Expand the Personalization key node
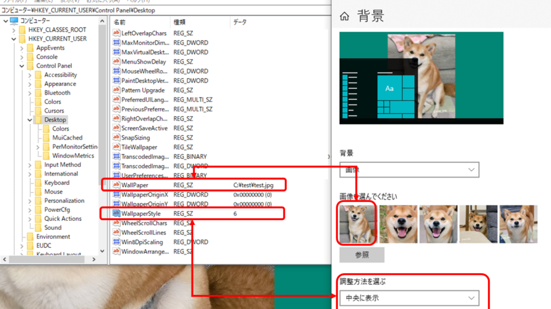The width and height of the screenshot is (551, 309). tap(30, 201)
